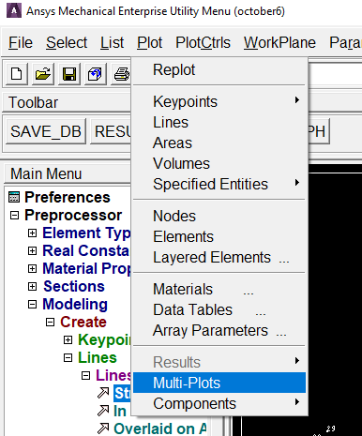Expand the Sections tree node
The height and width of the screenshot is (436, 362).
coord(32,286)
